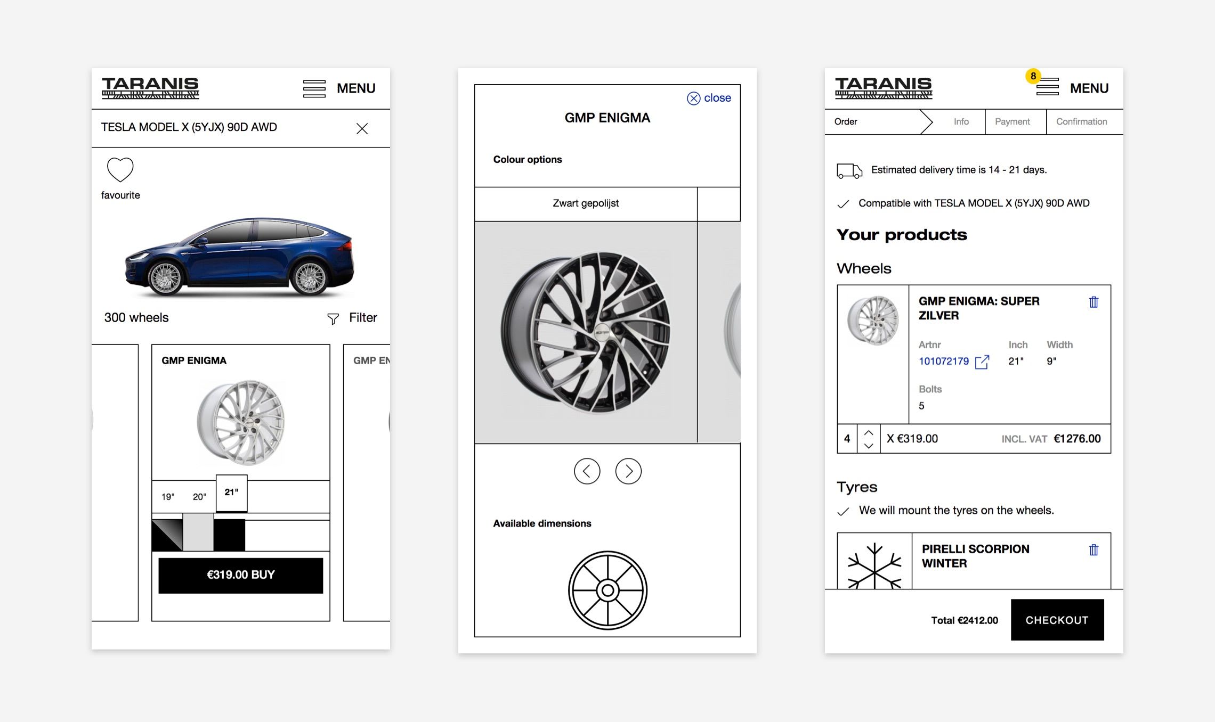Remove Pirelli Scorpion Winter tyre with trash icon
The width and height of the screenshot is (1215, 722).
pos(1093,549)
